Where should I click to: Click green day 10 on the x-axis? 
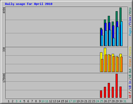pyautogui.click(x=43, y=101)
